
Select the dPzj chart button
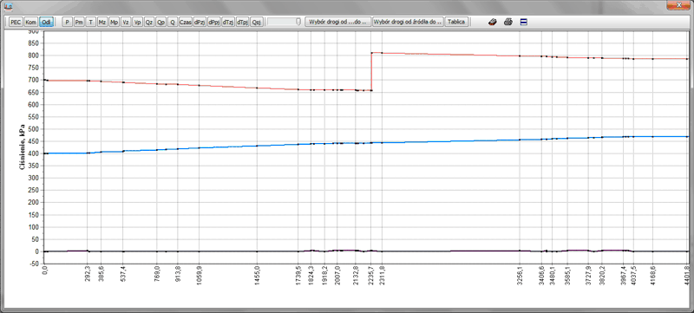click(x=200, y=22)
